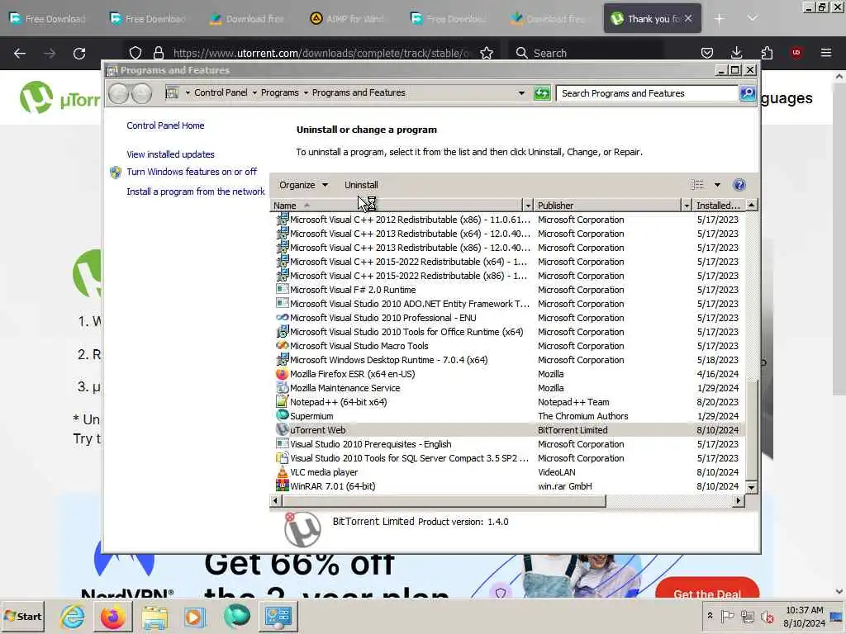The image size is (846, 634).
Task: Open the Organize dropdown menu
Action: tap(303, 185)
